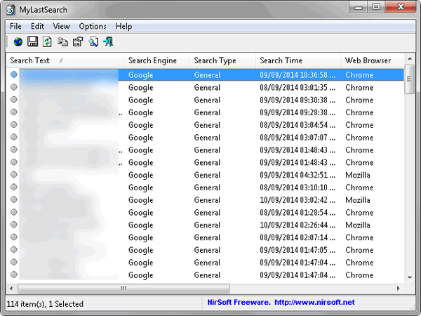Open the Edit menu
Viewport: 421px width, 316px height.
tap(37, 27)
